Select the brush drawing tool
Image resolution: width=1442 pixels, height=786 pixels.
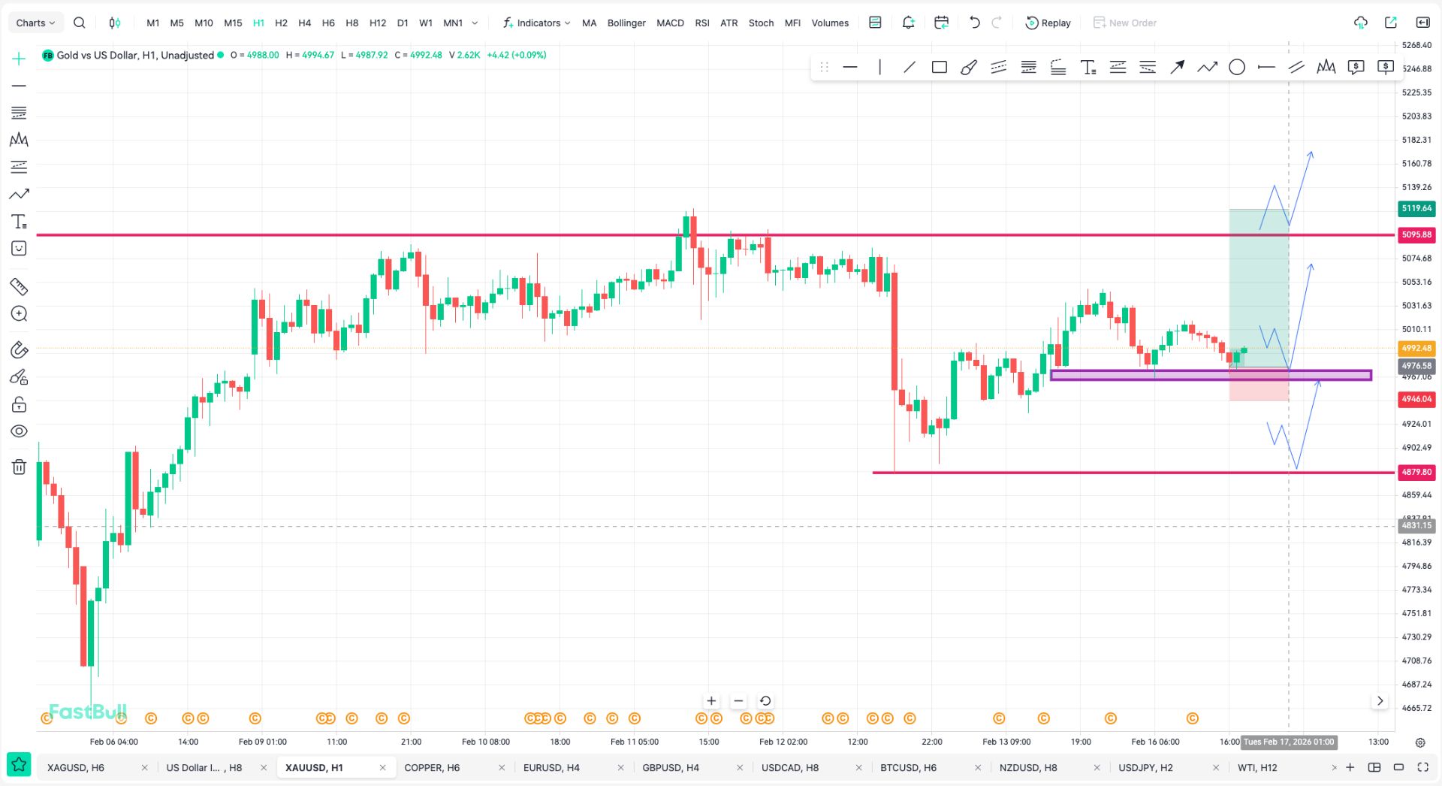pos(969,68)
